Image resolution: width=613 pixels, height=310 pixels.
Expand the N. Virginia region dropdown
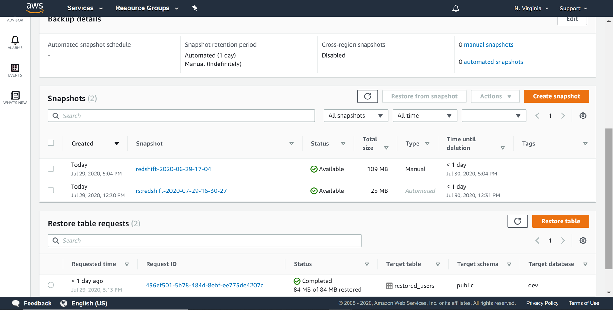[x=531, y=8]
